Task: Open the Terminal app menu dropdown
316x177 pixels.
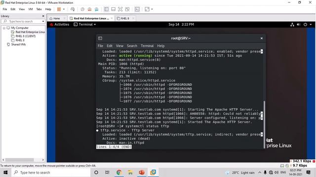Action: pyautogui.click(x=85, y=25)
